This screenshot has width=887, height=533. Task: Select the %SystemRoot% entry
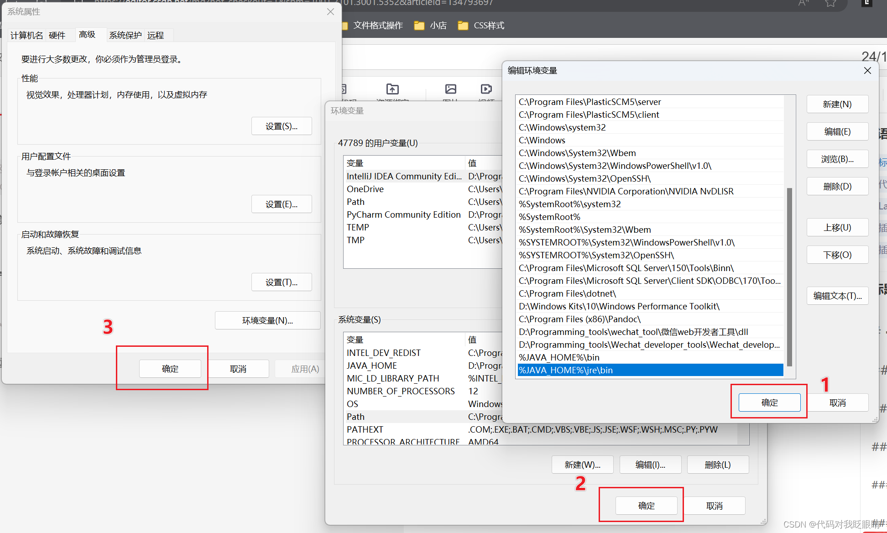pos(650,217)
